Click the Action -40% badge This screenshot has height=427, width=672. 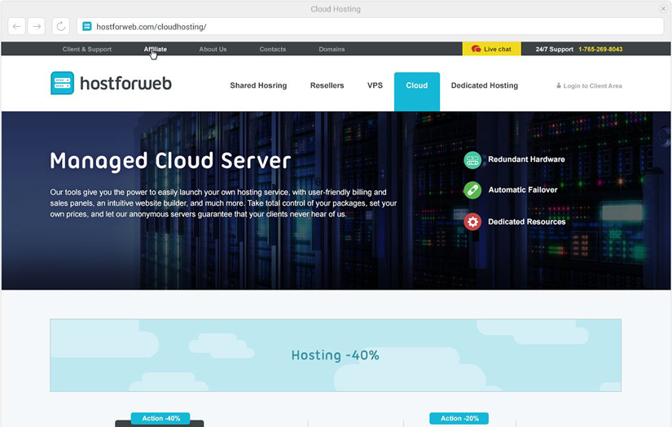[x=160, y=418]
